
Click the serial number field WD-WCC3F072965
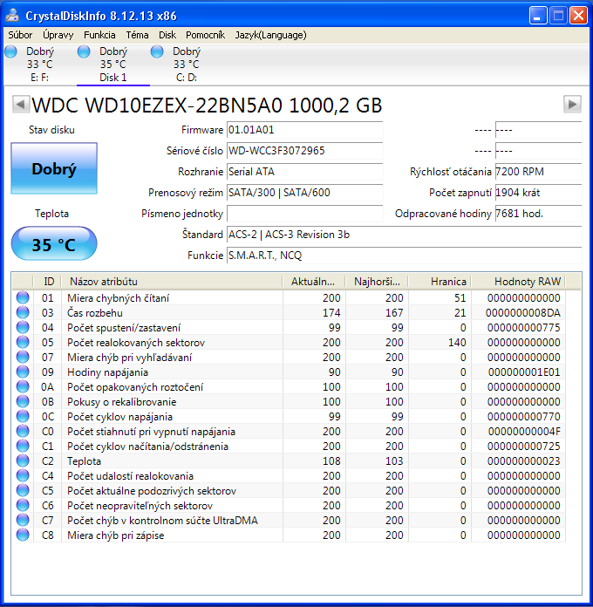tap(304, 151)
